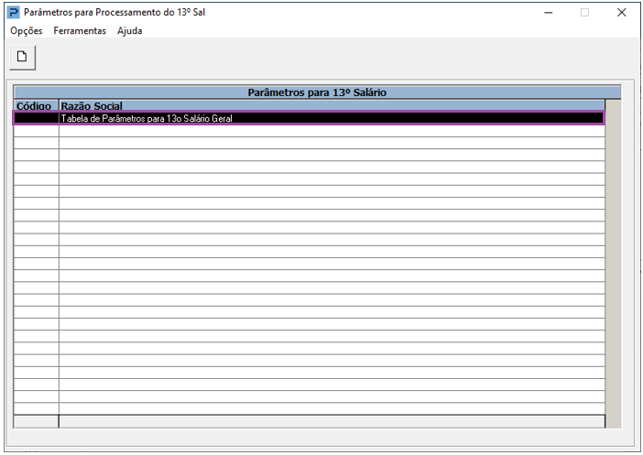This screenshot has width=643, height=455.
Task: Click the Código column header
Action: tap(37, 105)
